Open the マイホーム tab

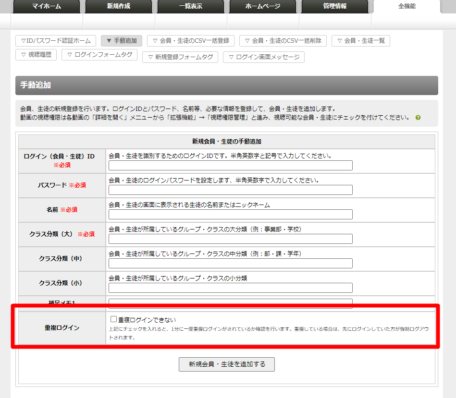pos(47,7)
